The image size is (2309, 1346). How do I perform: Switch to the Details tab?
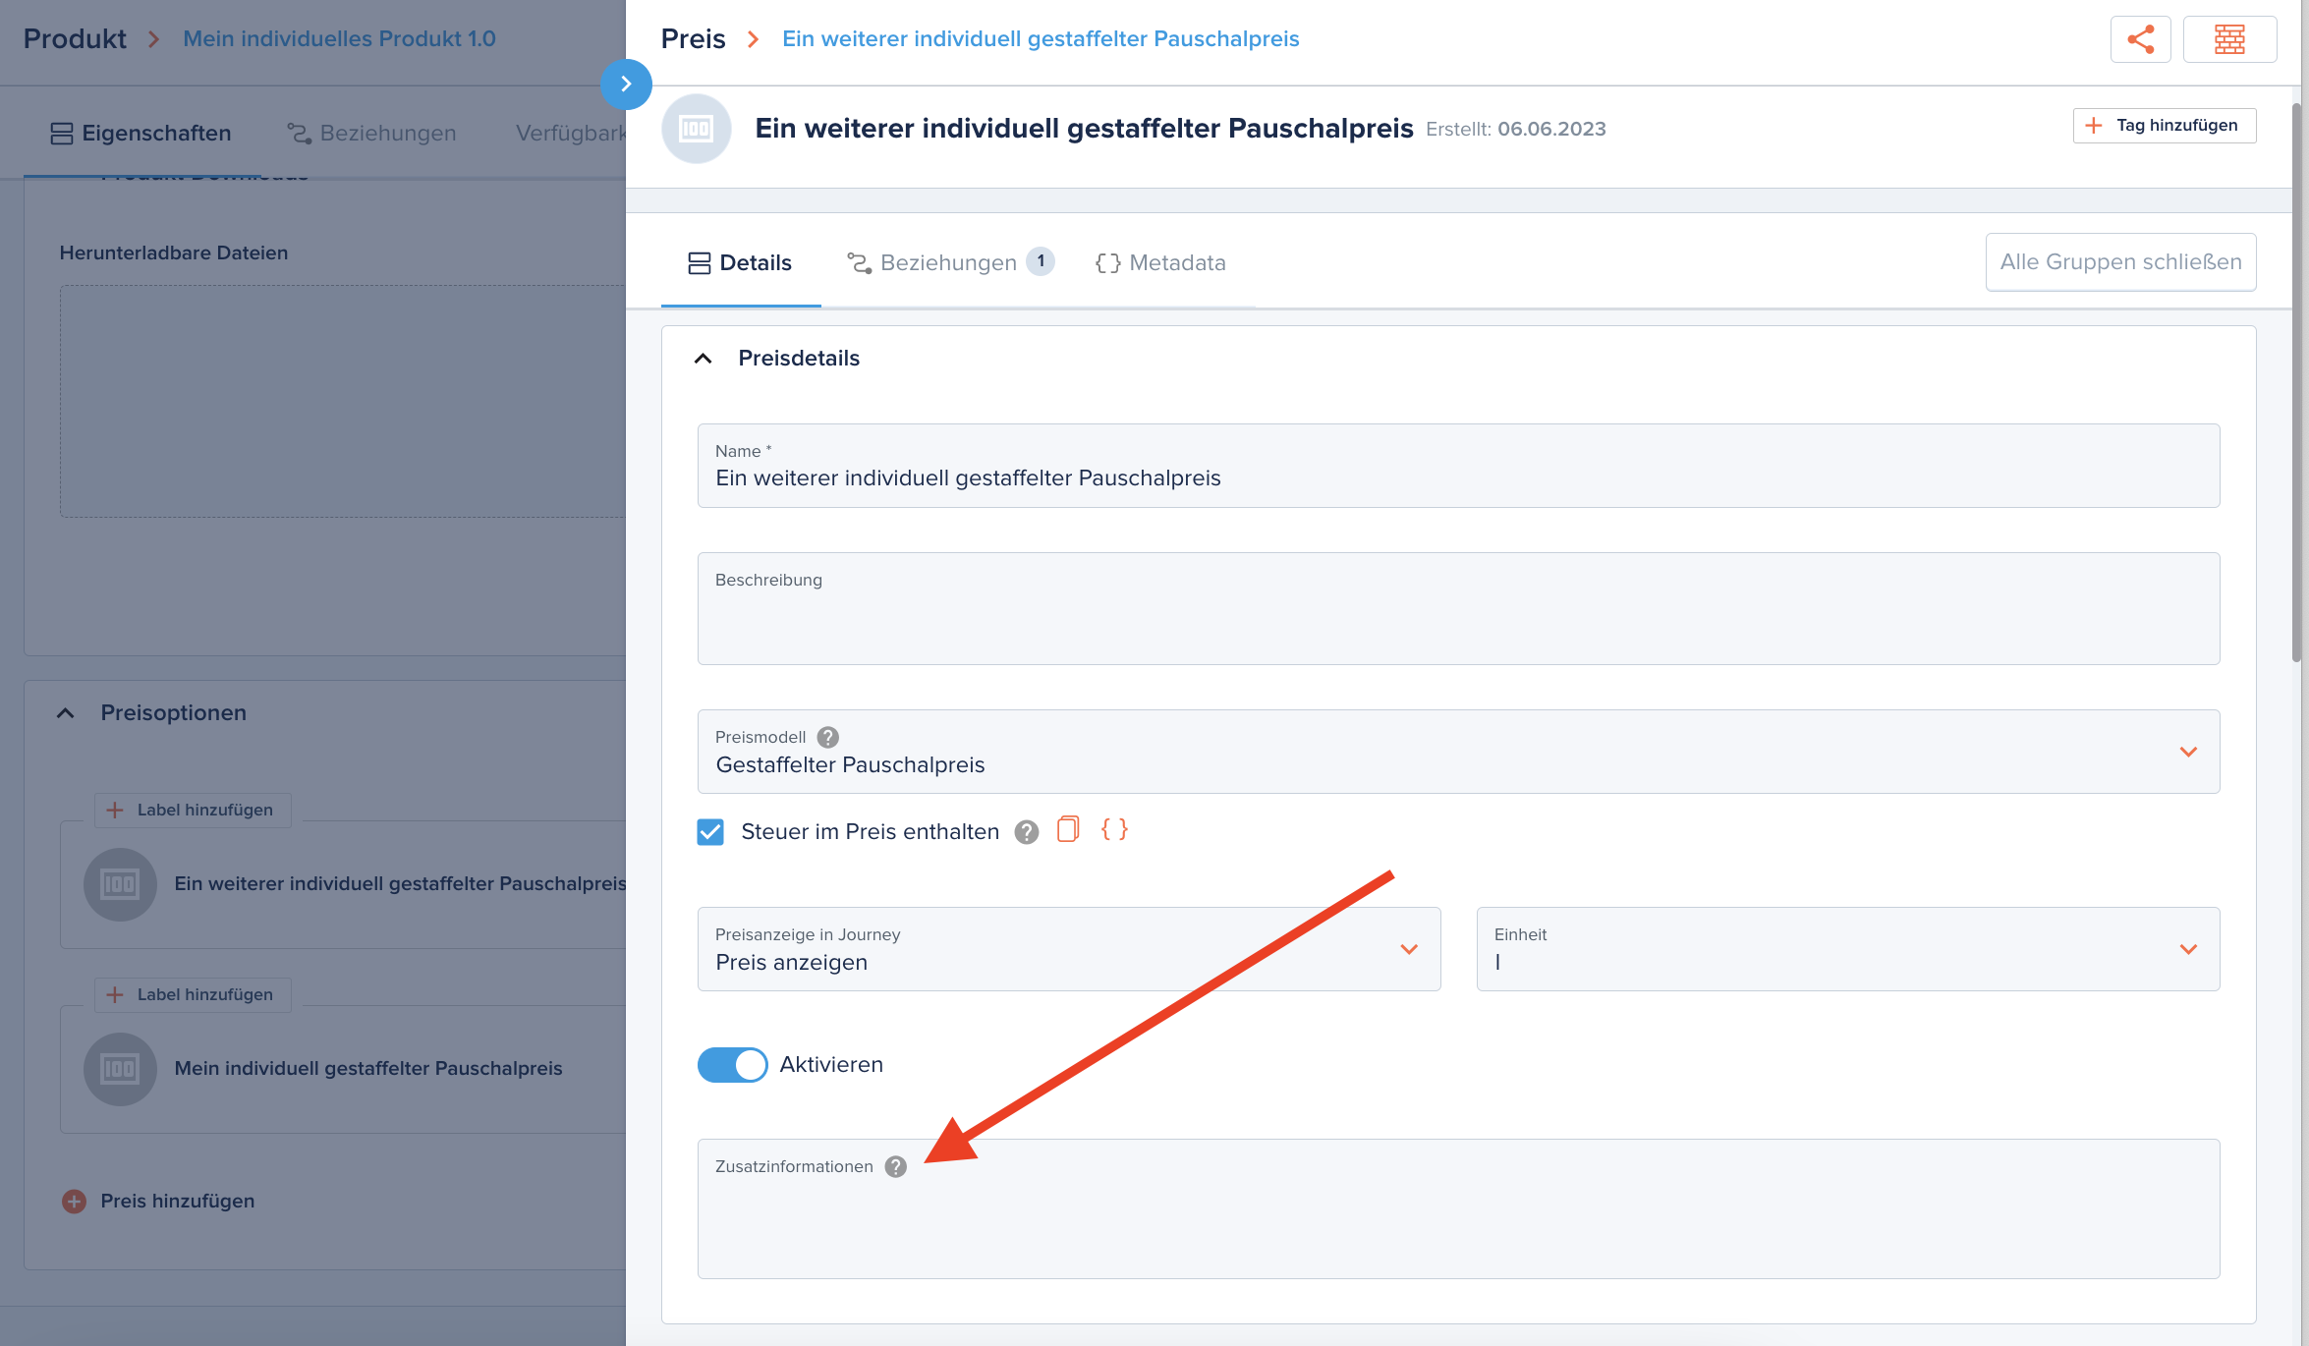pyautogui.click(x=740, y=262)
